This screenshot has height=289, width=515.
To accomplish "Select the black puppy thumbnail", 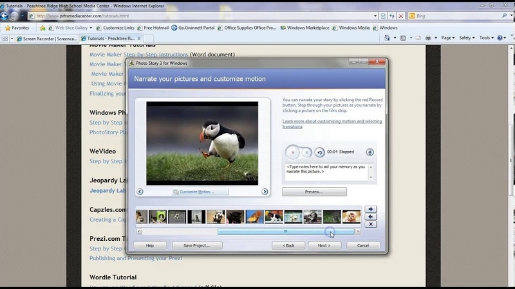I will pos(235,217).
